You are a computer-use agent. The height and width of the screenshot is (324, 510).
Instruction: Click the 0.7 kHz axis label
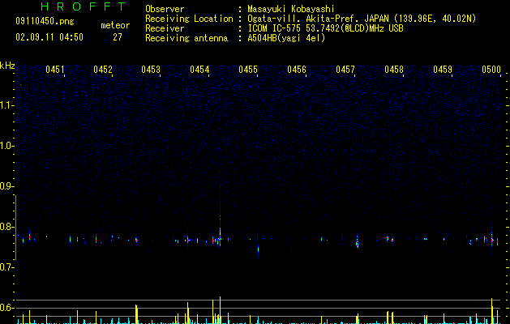pyautogui.click(x=7, y=267)
